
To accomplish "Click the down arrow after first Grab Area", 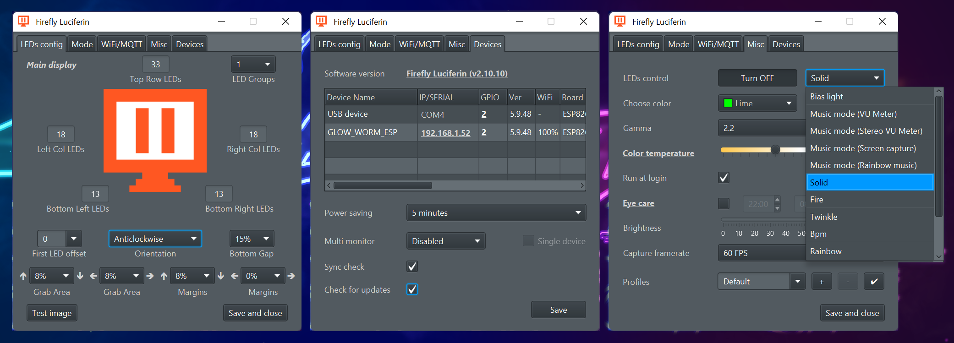I will 80,276.
